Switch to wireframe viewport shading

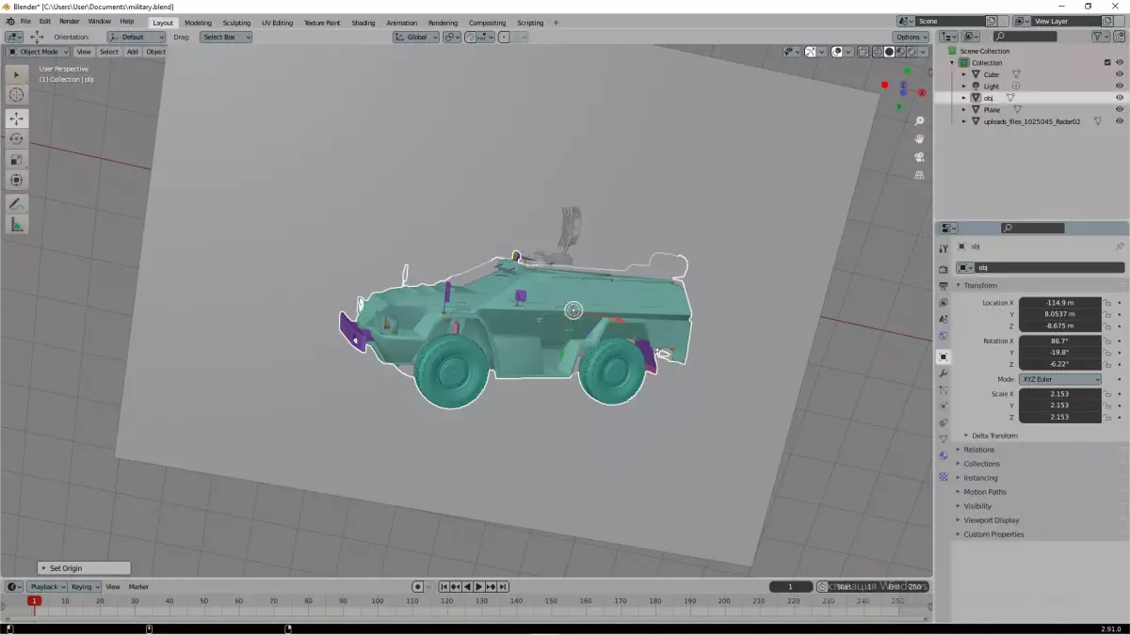click(x=878, y=52)
